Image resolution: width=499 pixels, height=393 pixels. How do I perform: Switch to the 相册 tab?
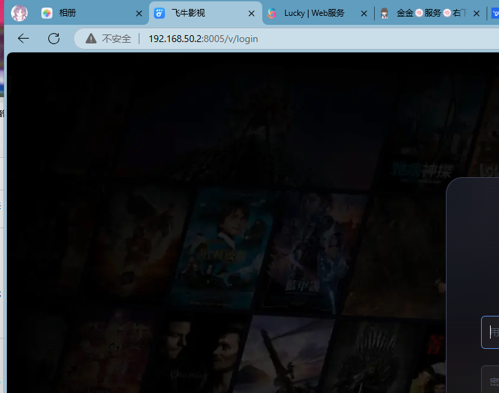[92, 13]
